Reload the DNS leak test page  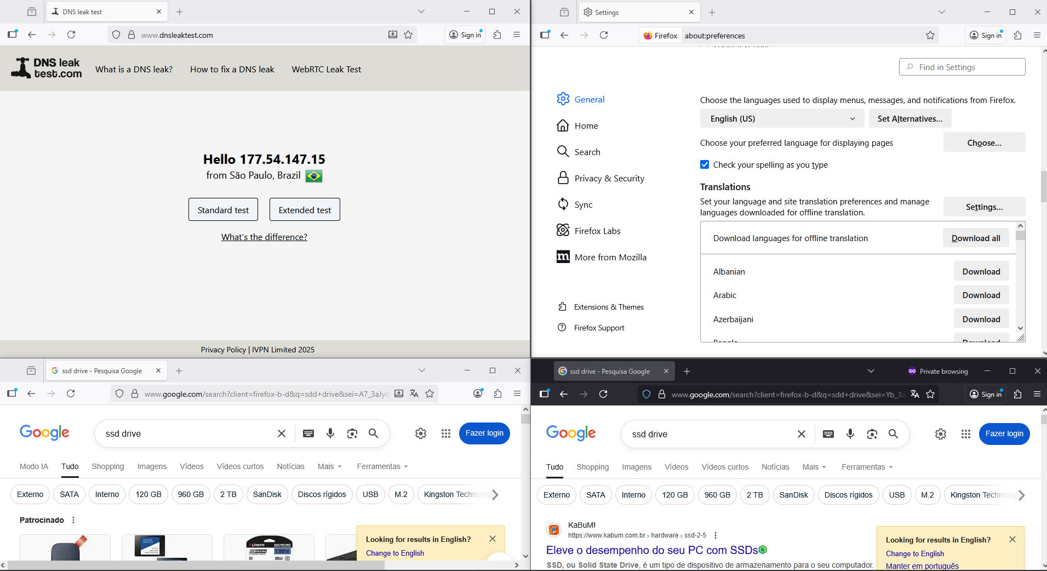(x=71, y=35)
